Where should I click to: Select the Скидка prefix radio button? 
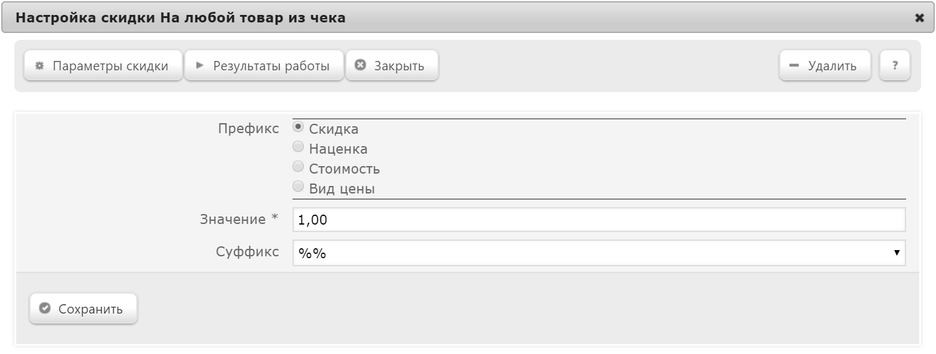click(x=298, y=128)
